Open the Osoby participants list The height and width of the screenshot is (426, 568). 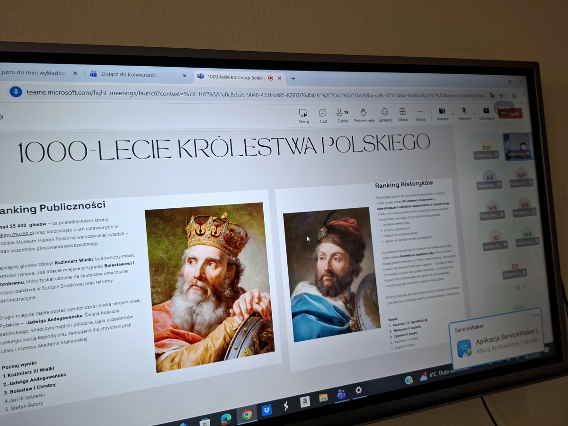(x=342, y=113)
